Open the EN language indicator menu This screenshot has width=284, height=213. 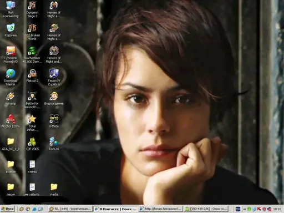pyautogui.click(x=238, y=209)
